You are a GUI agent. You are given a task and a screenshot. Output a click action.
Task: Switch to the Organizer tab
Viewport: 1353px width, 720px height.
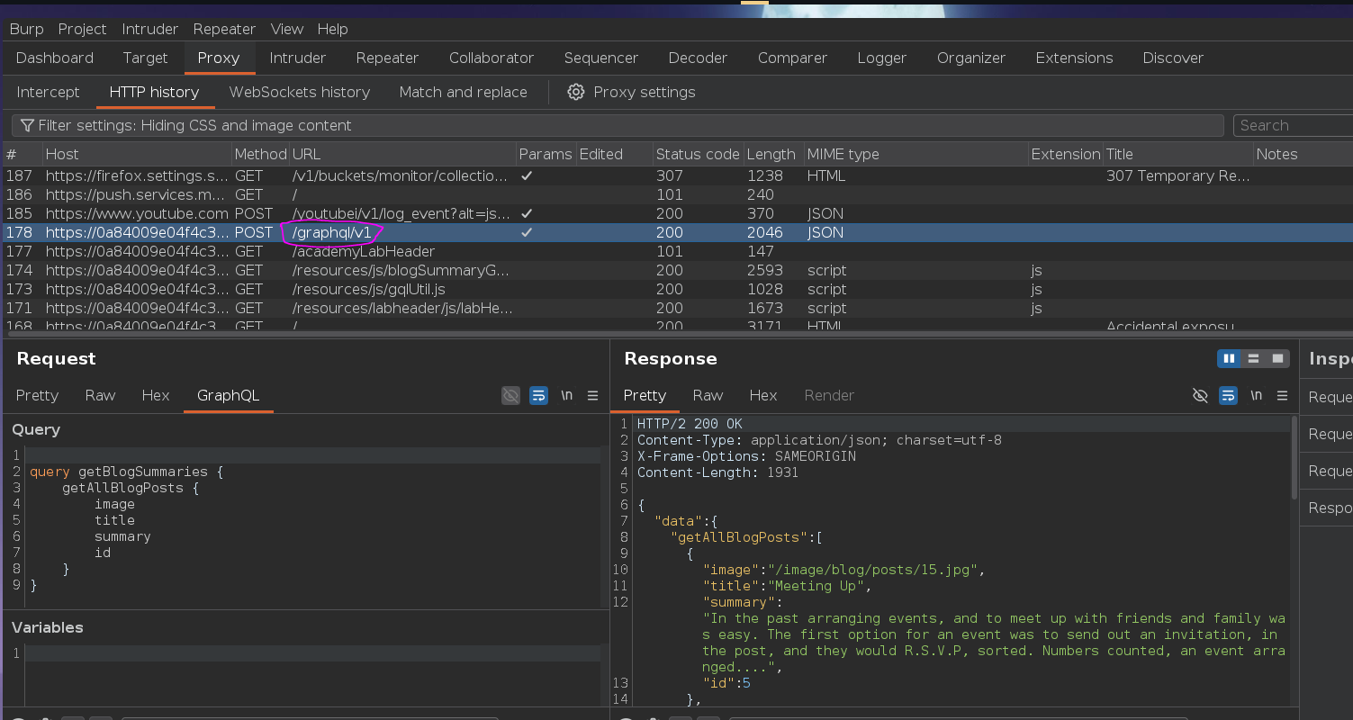(x=971, y=58)
